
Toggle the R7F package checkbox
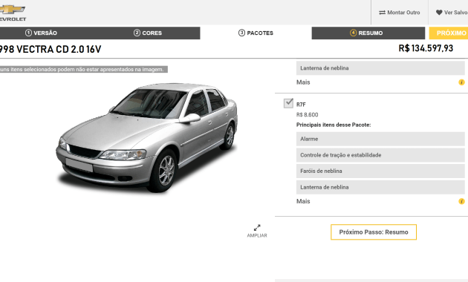point(288,103)
